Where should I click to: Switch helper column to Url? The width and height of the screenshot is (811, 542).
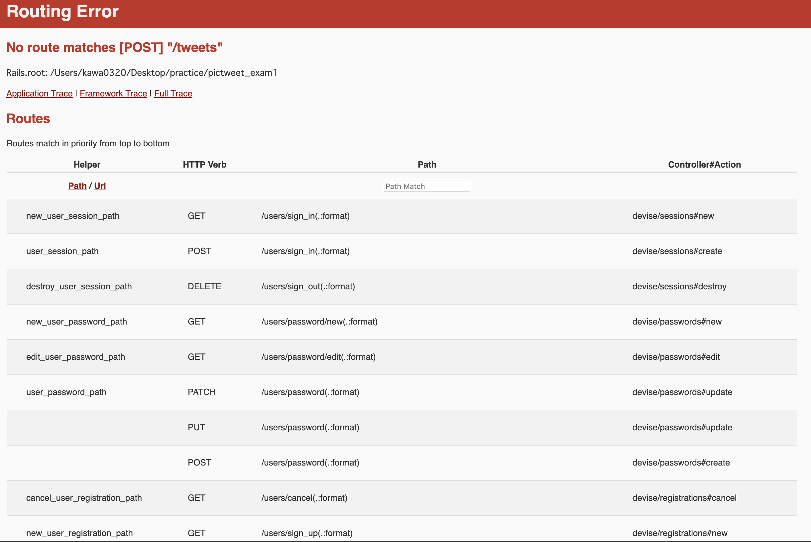click(100, 186)
